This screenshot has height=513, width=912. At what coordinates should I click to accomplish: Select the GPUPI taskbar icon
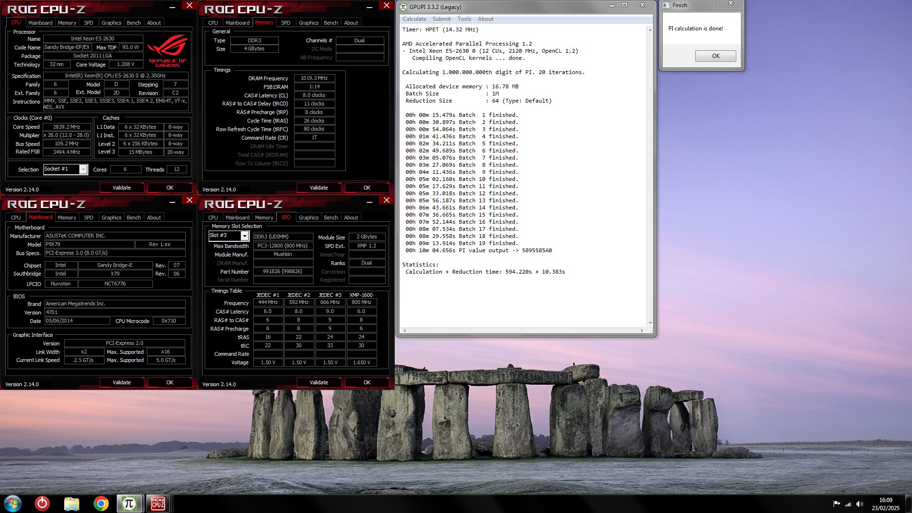[129, 503]
